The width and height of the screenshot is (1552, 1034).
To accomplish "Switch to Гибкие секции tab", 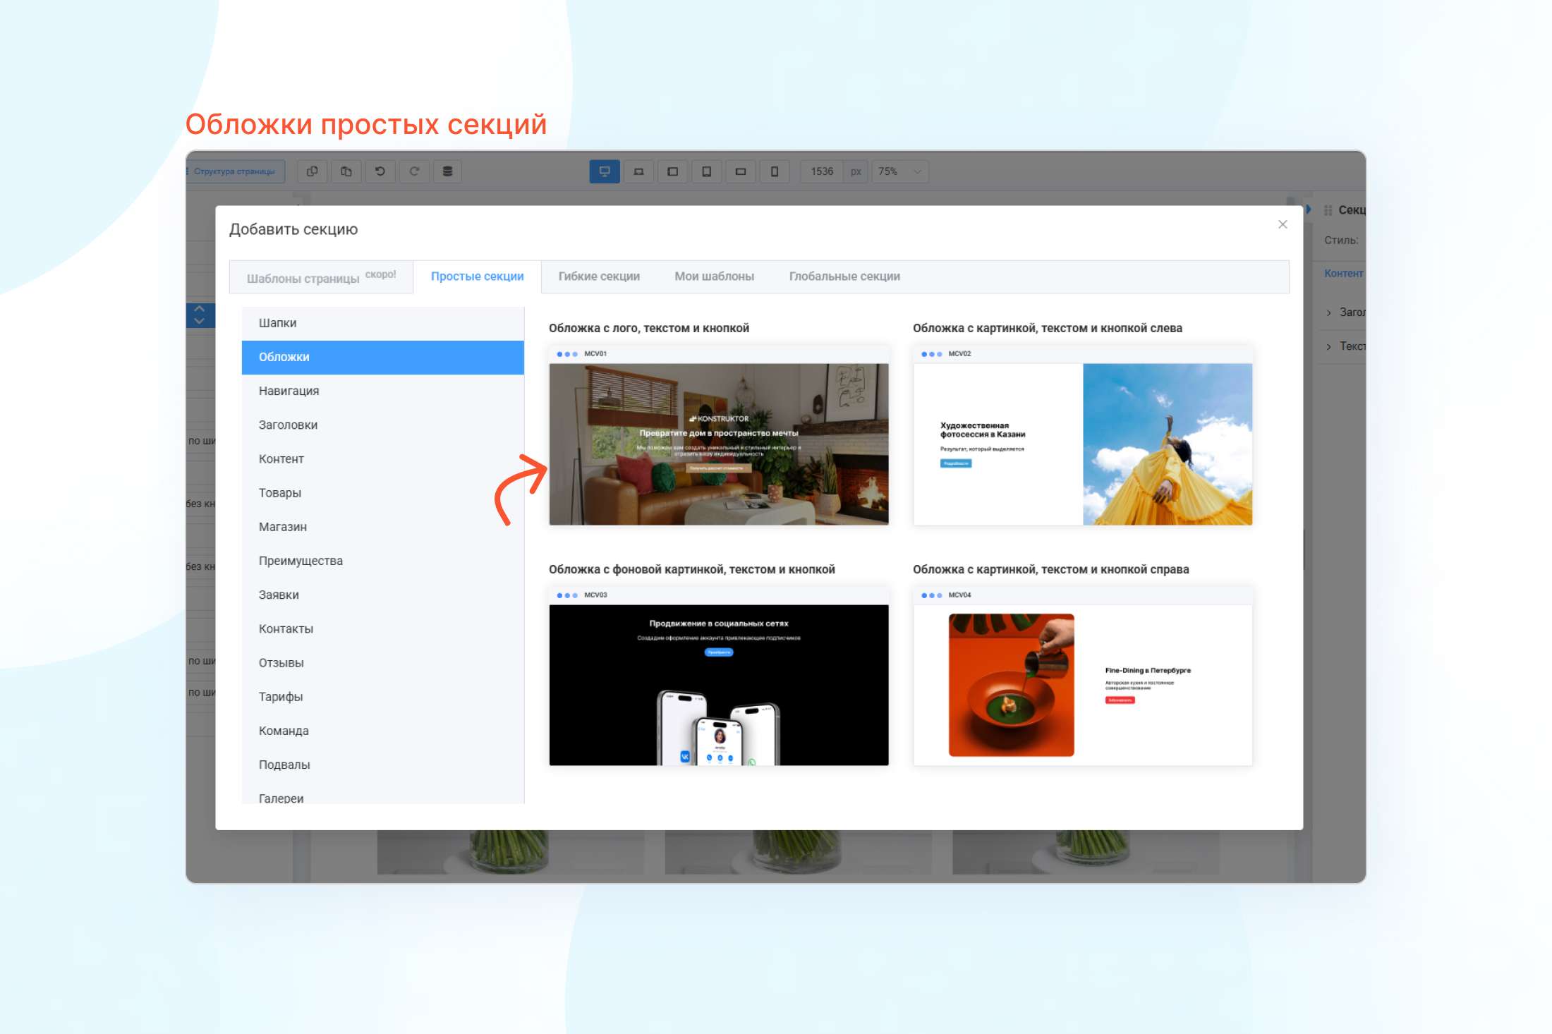I will 599,276.
